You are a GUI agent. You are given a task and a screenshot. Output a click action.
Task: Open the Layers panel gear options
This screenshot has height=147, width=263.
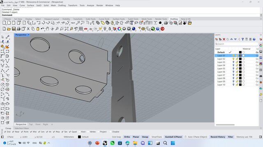click(x=261, y=35)
